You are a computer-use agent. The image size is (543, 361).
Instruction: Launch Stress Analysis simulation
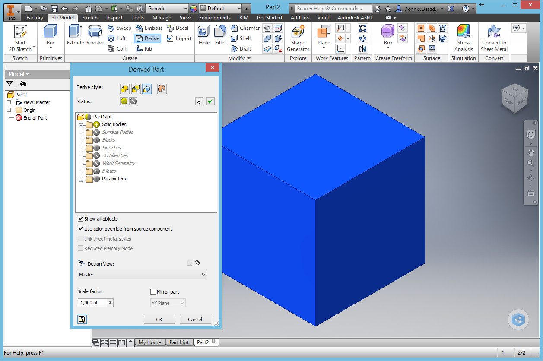point(464,38)
